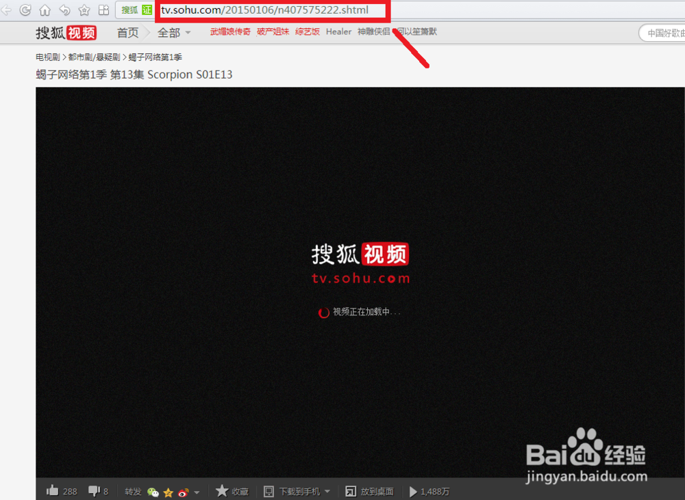Click the search box showing 中国好歌曲
The image size is (685, 500).
tap(662, 33)
